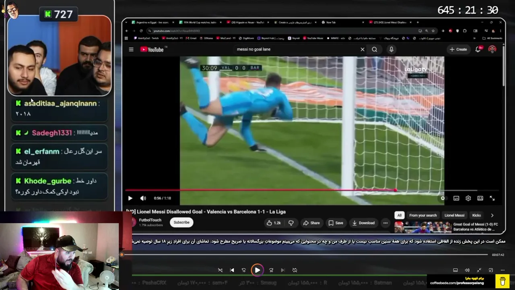Viewport: 515px width, 290px height.
Task: Share the YouTube video
Action: click(311, 223)
